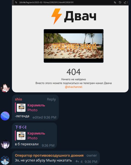
Task: Click the name Оператор противовоздушного доения
Action: pyautogui.click(x=49, y=156)
